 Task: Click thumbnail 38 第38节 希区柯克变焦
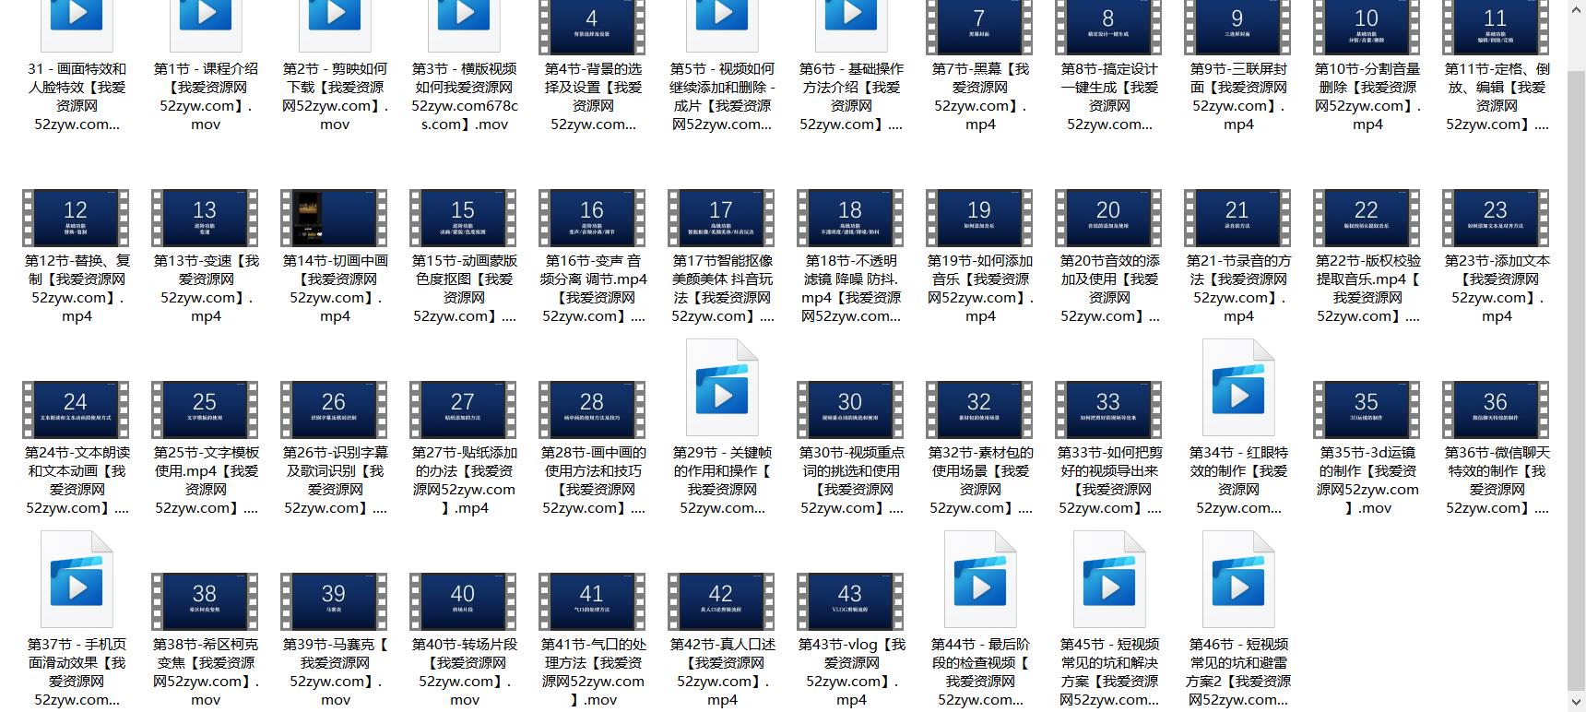coord(205,602)
